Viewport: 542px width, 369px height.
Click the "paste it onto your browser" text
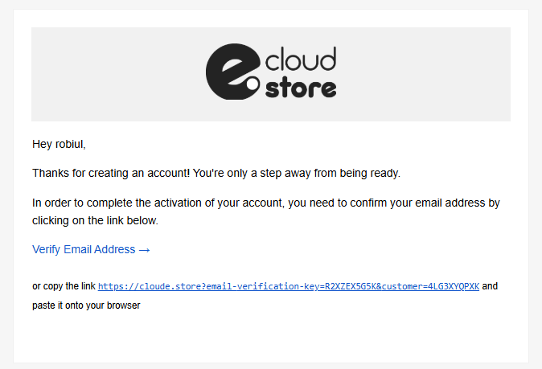pos(86,305)
